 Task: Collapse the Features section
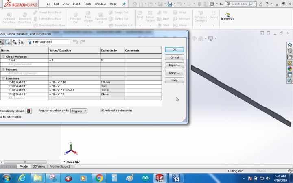(3, 69)
